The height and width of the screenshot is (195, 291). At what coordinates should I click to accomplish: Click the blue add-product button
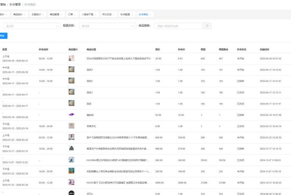pos(3,36)
